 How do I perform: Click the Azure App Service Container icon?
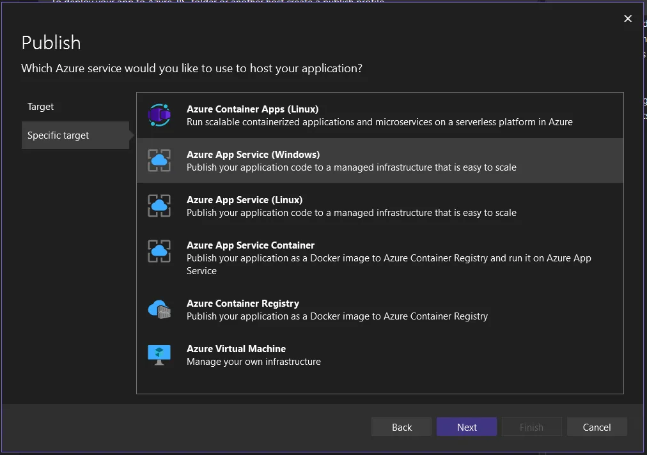(159, 251)
